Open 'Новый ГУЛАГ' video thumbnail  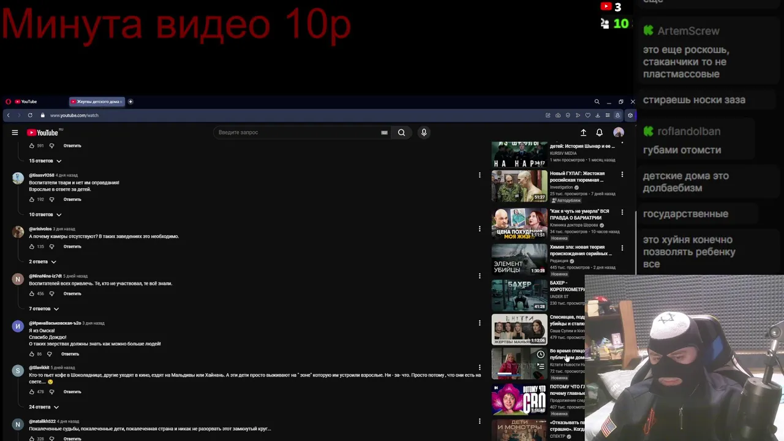pyautogui.click(x=519, y=186)
